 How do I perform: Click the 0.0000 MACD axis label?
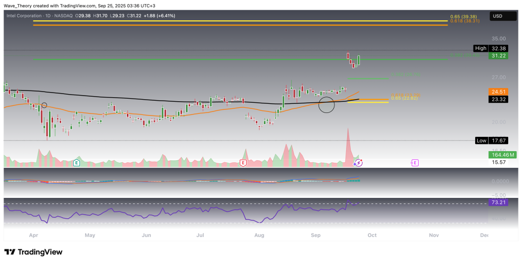coord(500,181)
